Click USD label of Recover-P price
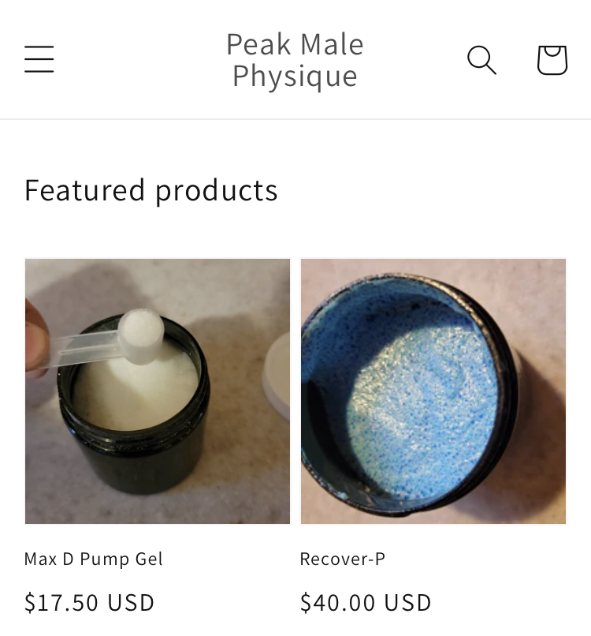 tap(407, 602)
